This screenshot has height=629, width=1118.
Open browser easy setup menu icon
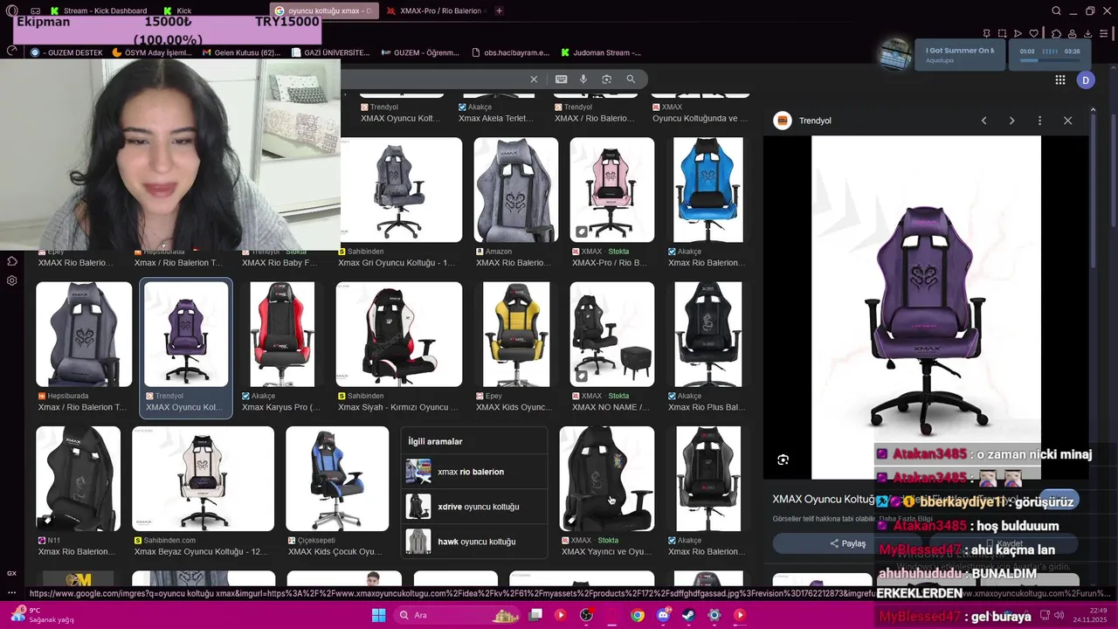[1105, 33]
